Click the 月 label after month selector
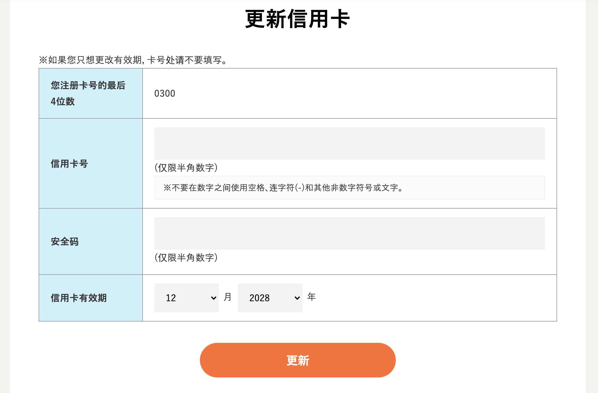598x393 pixels. click(228, 297)
